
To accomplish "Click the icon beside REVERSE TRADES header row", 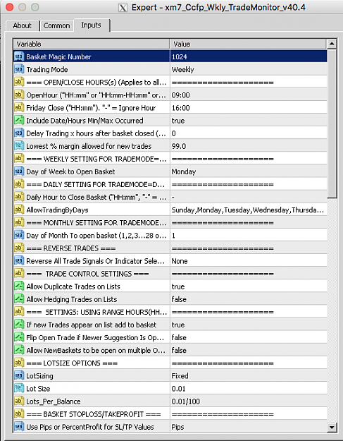I will point(19,248).
